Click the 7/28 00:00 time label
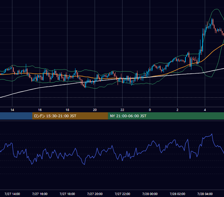This screenshot has height=197, width=224. (x=150, y=194)
